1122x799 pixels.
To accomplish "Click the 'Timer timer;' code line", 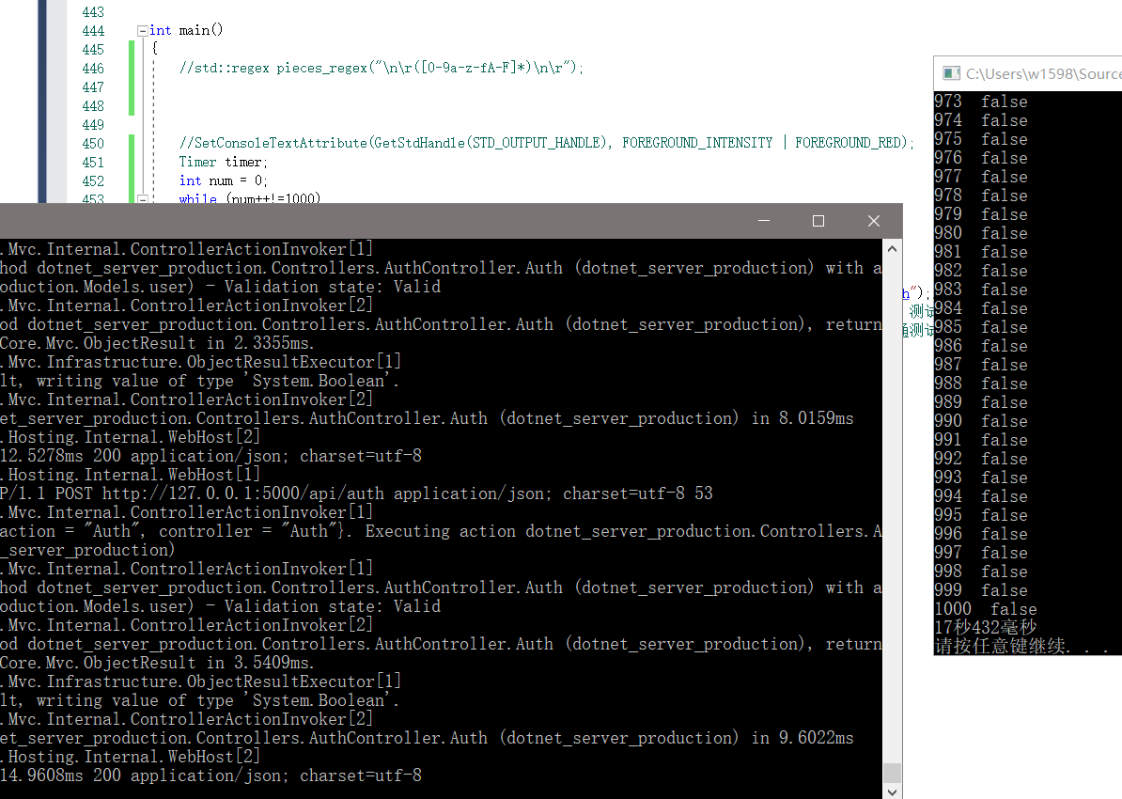I will tap(224, 162).
